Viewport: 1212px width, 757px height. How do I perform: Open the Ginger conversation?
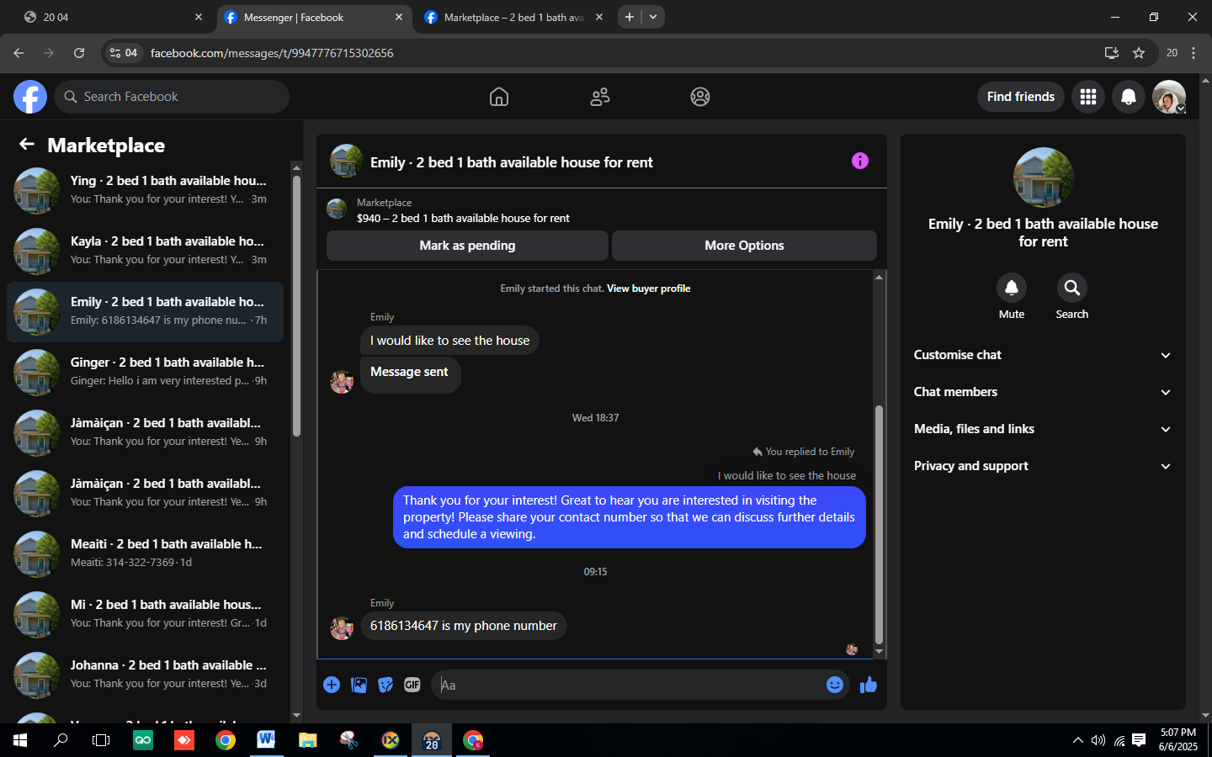pos(145,372)
